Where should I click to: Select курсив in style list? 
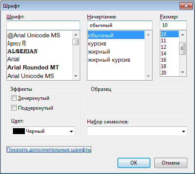point(97,44)
